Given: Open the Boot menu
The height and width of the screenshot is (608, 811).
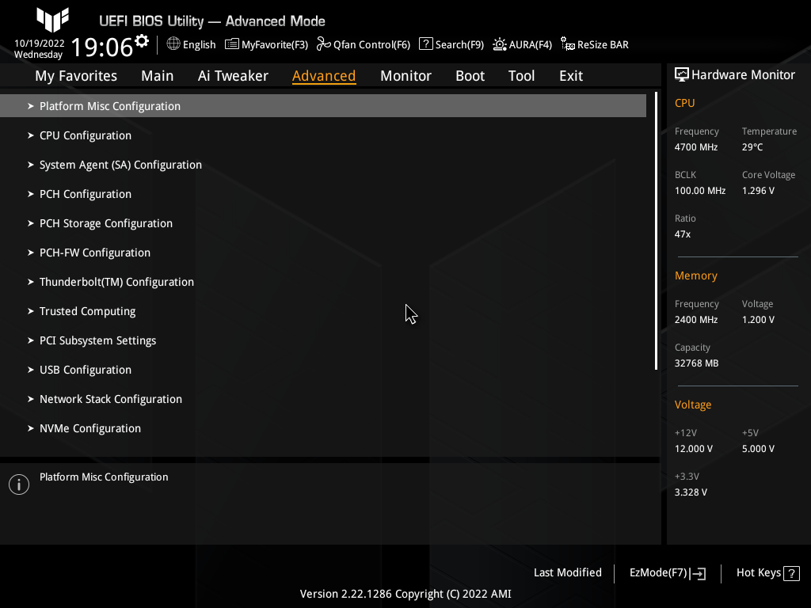Looking at the screenshot, I should coord(470,75).
